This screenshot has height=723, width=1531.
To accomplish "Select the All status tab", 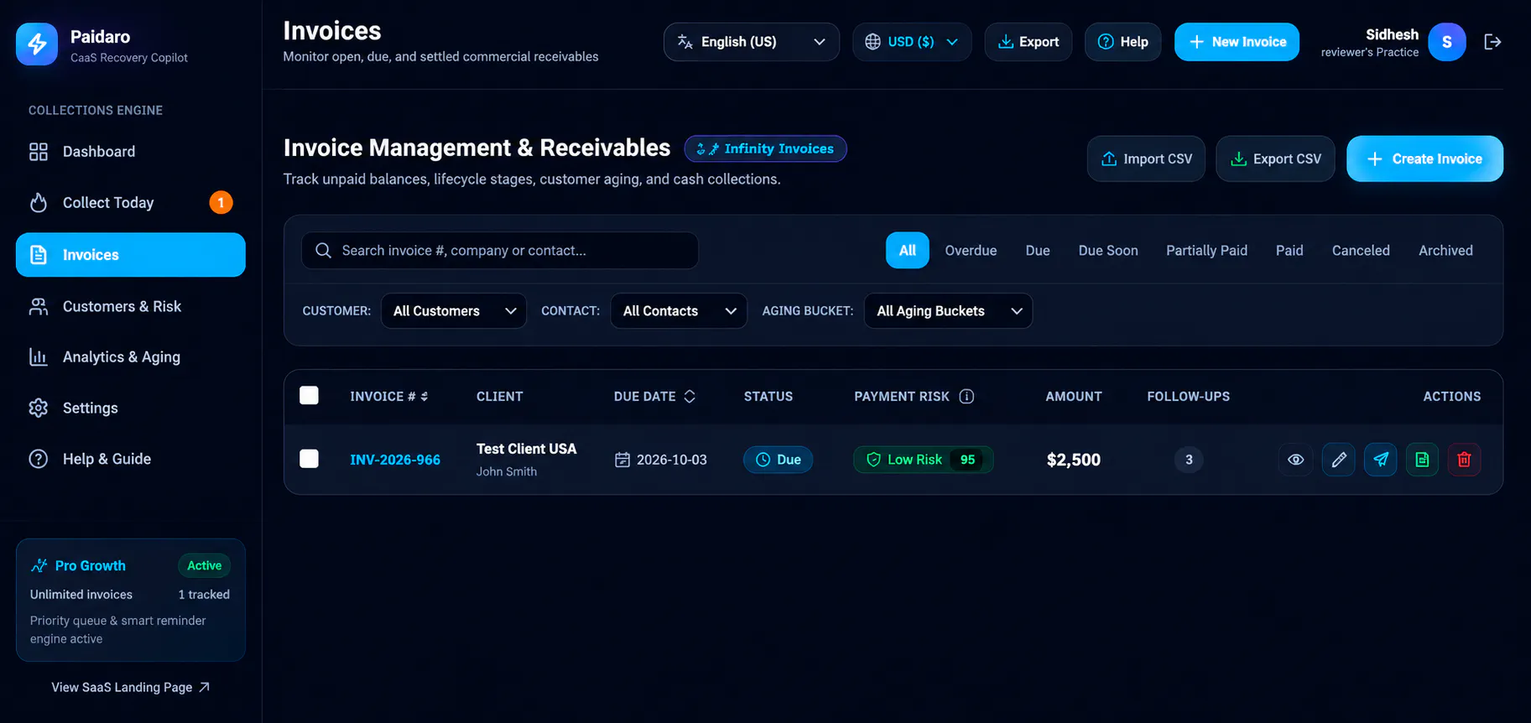I will click(908, 251).
